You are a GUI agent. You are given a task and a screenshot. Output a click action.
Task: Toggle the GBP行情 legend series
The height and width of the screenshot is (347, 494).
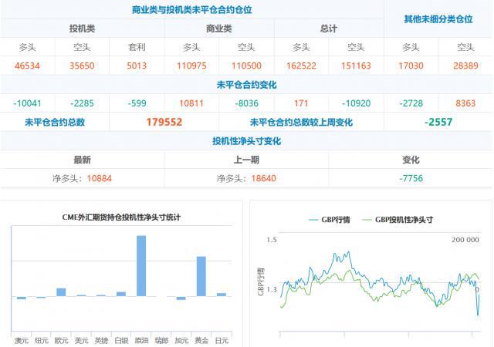point(330,220)
